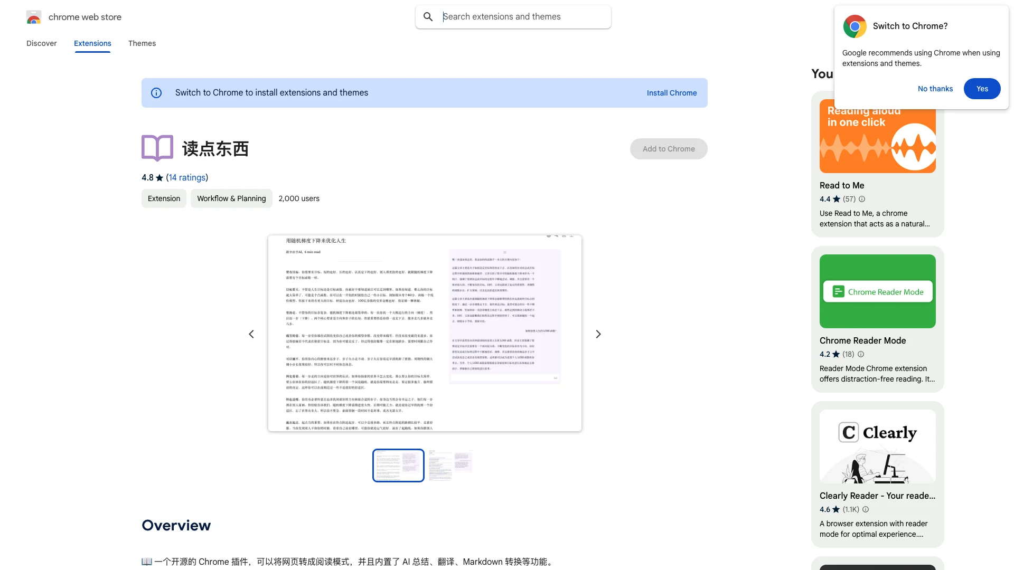1014x570 pixels.
Task: Click the star icon beside 4.8 rating
Action: [159, 178]
